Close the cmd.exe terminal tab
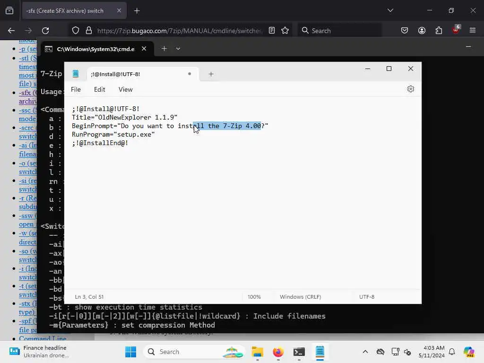Viewport: 484px width, 363px height. [144, 49]
